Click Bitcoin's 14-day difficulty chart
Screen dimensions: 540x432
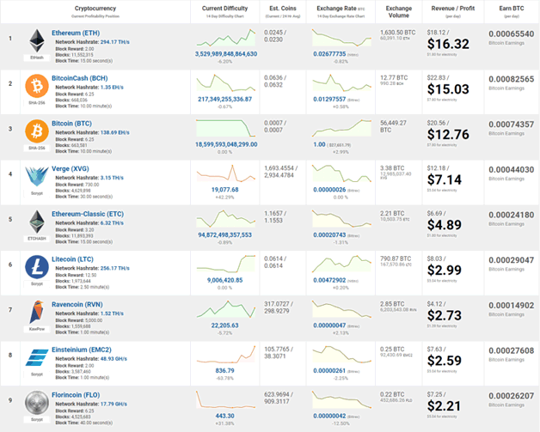tap(224, 126)
